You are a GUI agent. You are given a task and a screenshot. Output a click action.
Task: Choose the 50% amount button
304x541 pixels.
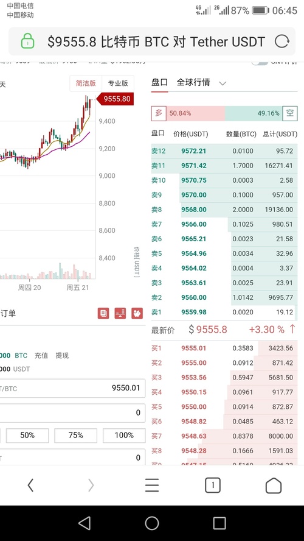pyautogui.click(x=27, y=436)
